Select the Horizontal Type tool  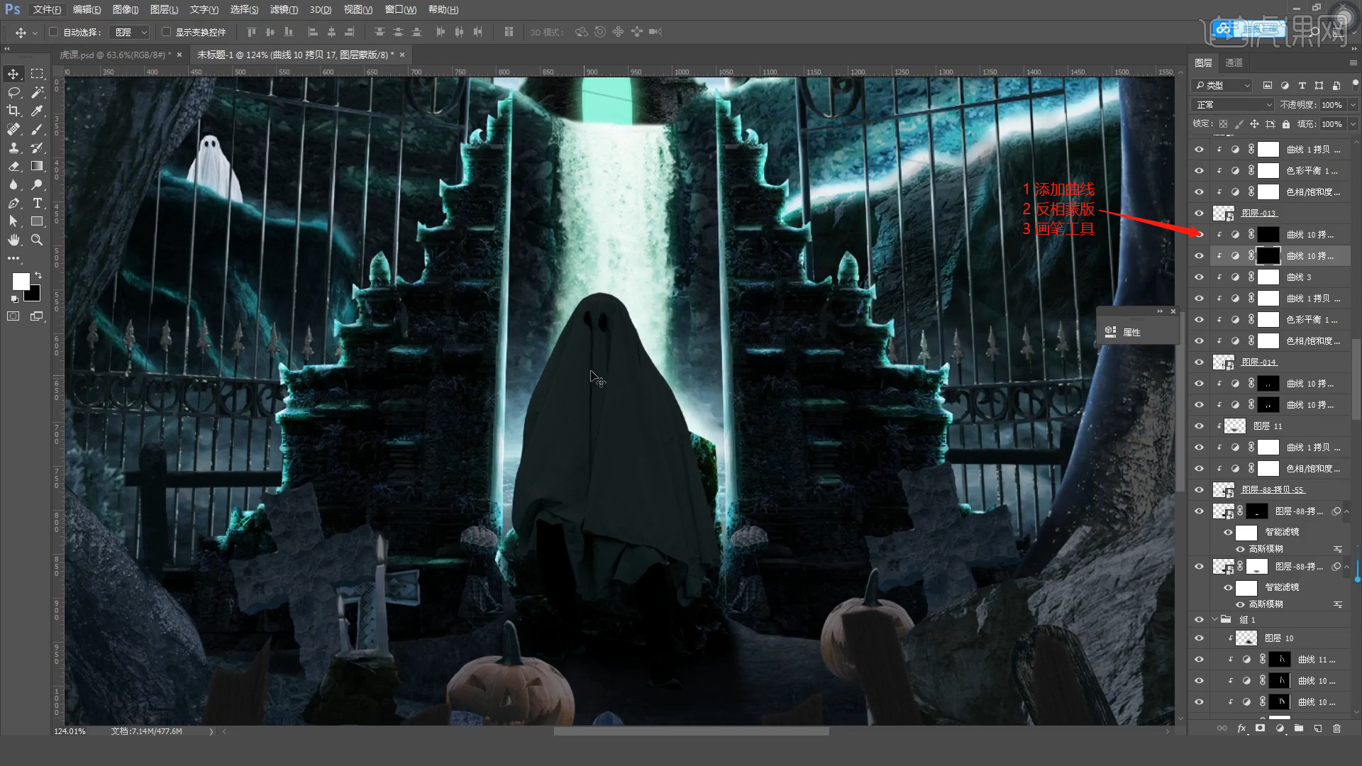click(x=37, y=204)
